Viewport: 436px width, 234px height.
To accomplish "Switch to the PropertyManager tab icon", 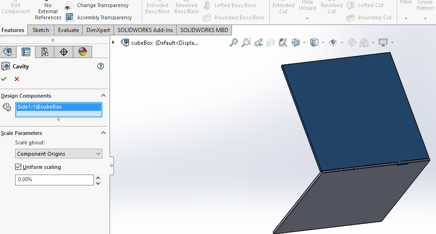I will 26,51.
